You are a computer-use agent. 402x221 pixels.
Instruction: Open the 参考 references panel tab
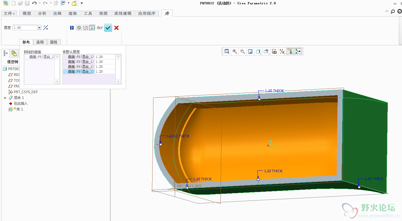(x=26, y=42)
